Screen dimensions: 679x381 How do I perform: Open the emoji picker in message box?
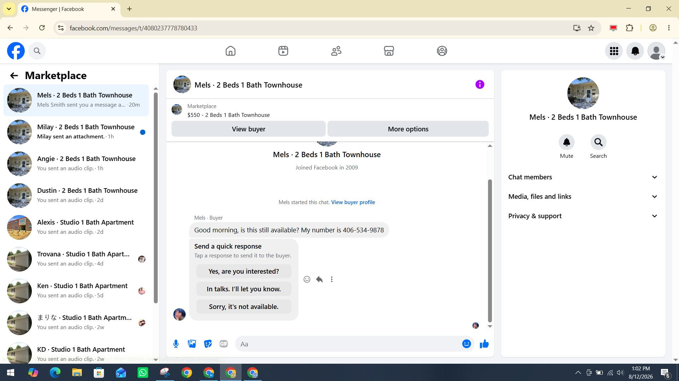pos(466,344)
